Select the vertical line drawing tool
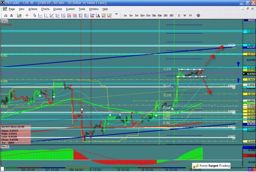Image resolution: width=256 pixels, height=172 pixels. (46, 16)
